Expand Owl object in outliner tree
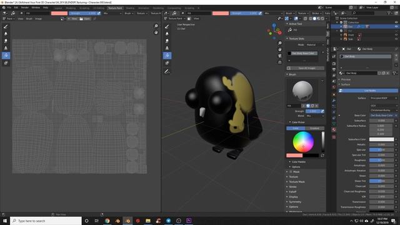This screenshot has height=225, width=400. coord(341,26)
